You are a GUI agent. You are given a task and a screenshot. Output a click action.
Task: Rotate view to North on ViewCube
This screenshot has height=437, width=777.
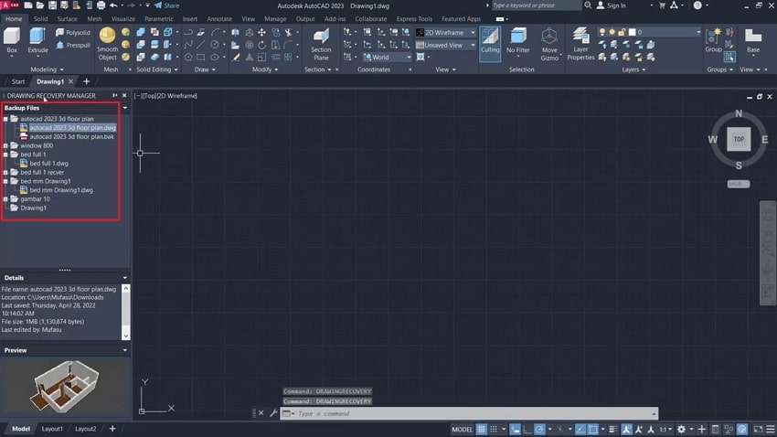tap(739, 113)
